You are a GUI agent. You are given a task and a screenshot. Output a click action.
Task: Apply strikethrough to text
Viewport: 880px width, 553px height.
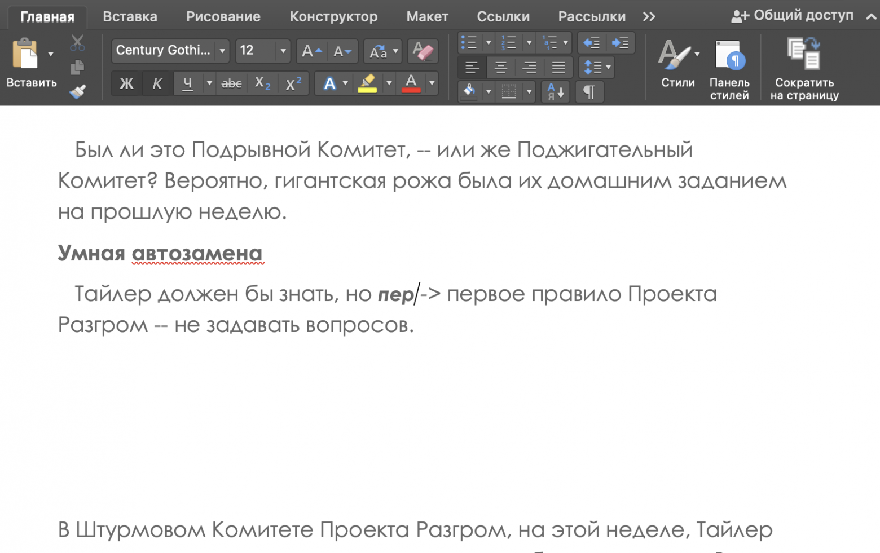point(231,83)
